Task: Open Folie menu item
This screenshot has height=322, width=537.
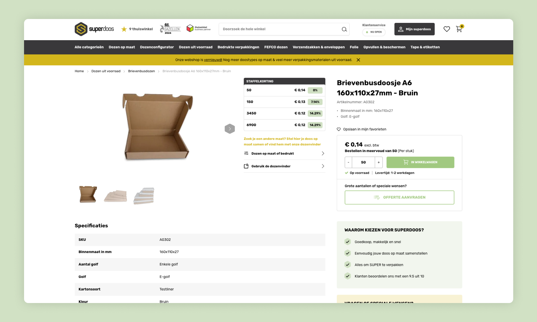Action: point(354,47)
